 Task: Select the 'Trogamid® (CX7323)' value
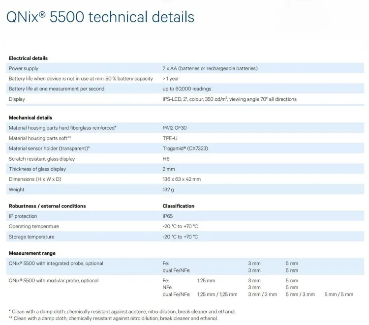[x=185, y=148]
